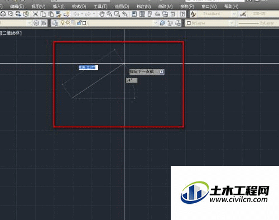
Task: Open the QuickCalc calculator icon
Action: [173, 14]
